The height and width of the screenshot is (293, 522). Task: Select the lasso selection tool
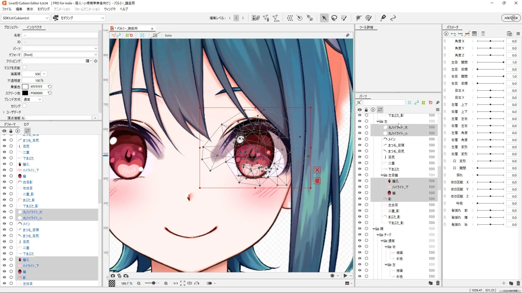tap(334, 18)
